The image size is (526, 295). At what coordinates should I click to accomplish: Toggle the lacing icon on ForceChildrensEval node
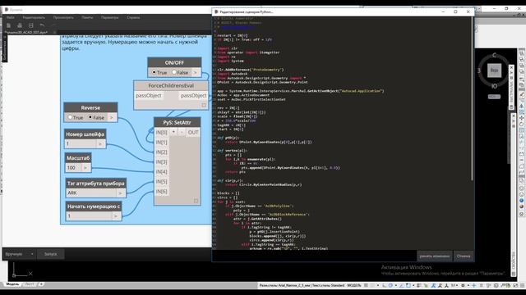tap(204, 105)
